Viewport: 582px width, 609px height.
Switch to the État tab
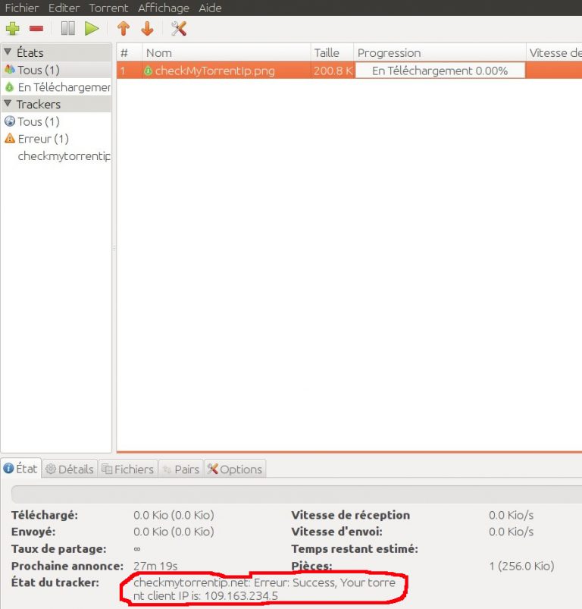tap(21, 469)
